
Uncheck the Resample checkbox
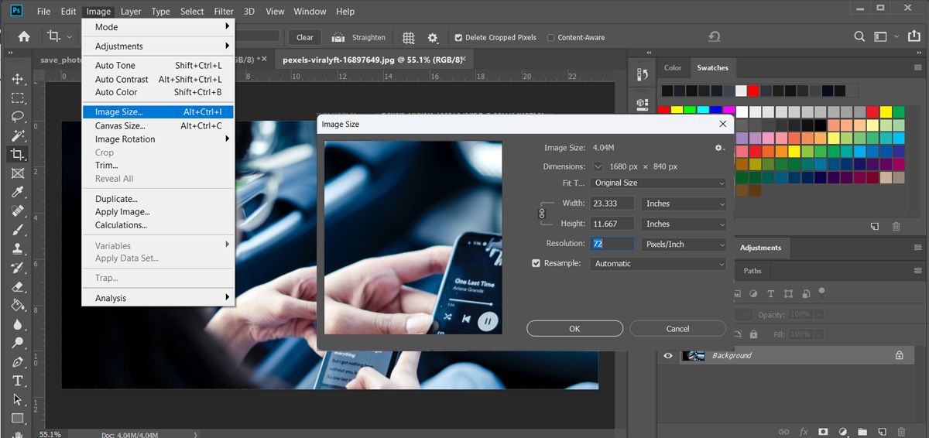536,263
